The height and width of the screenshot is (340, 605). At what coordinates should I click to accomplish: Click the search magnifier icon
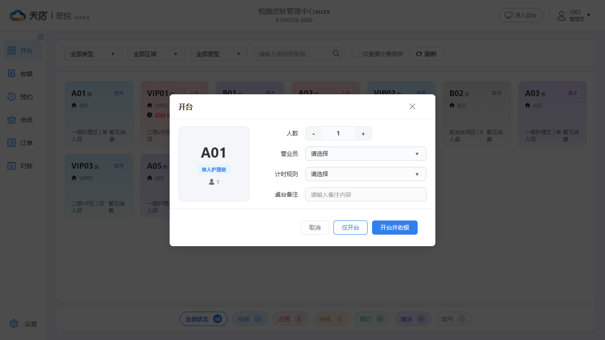pos(337,54)
